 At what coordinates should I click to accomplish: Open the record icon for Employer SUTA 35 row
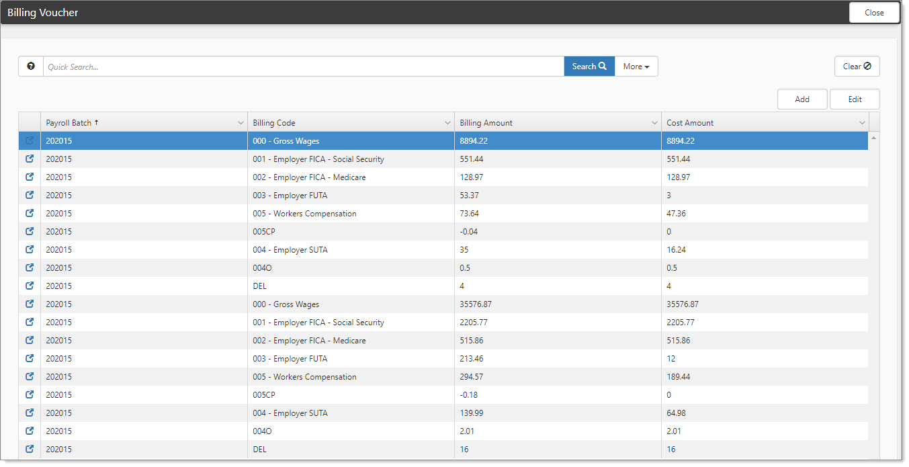pyautogui.click(x=30, y=250)
